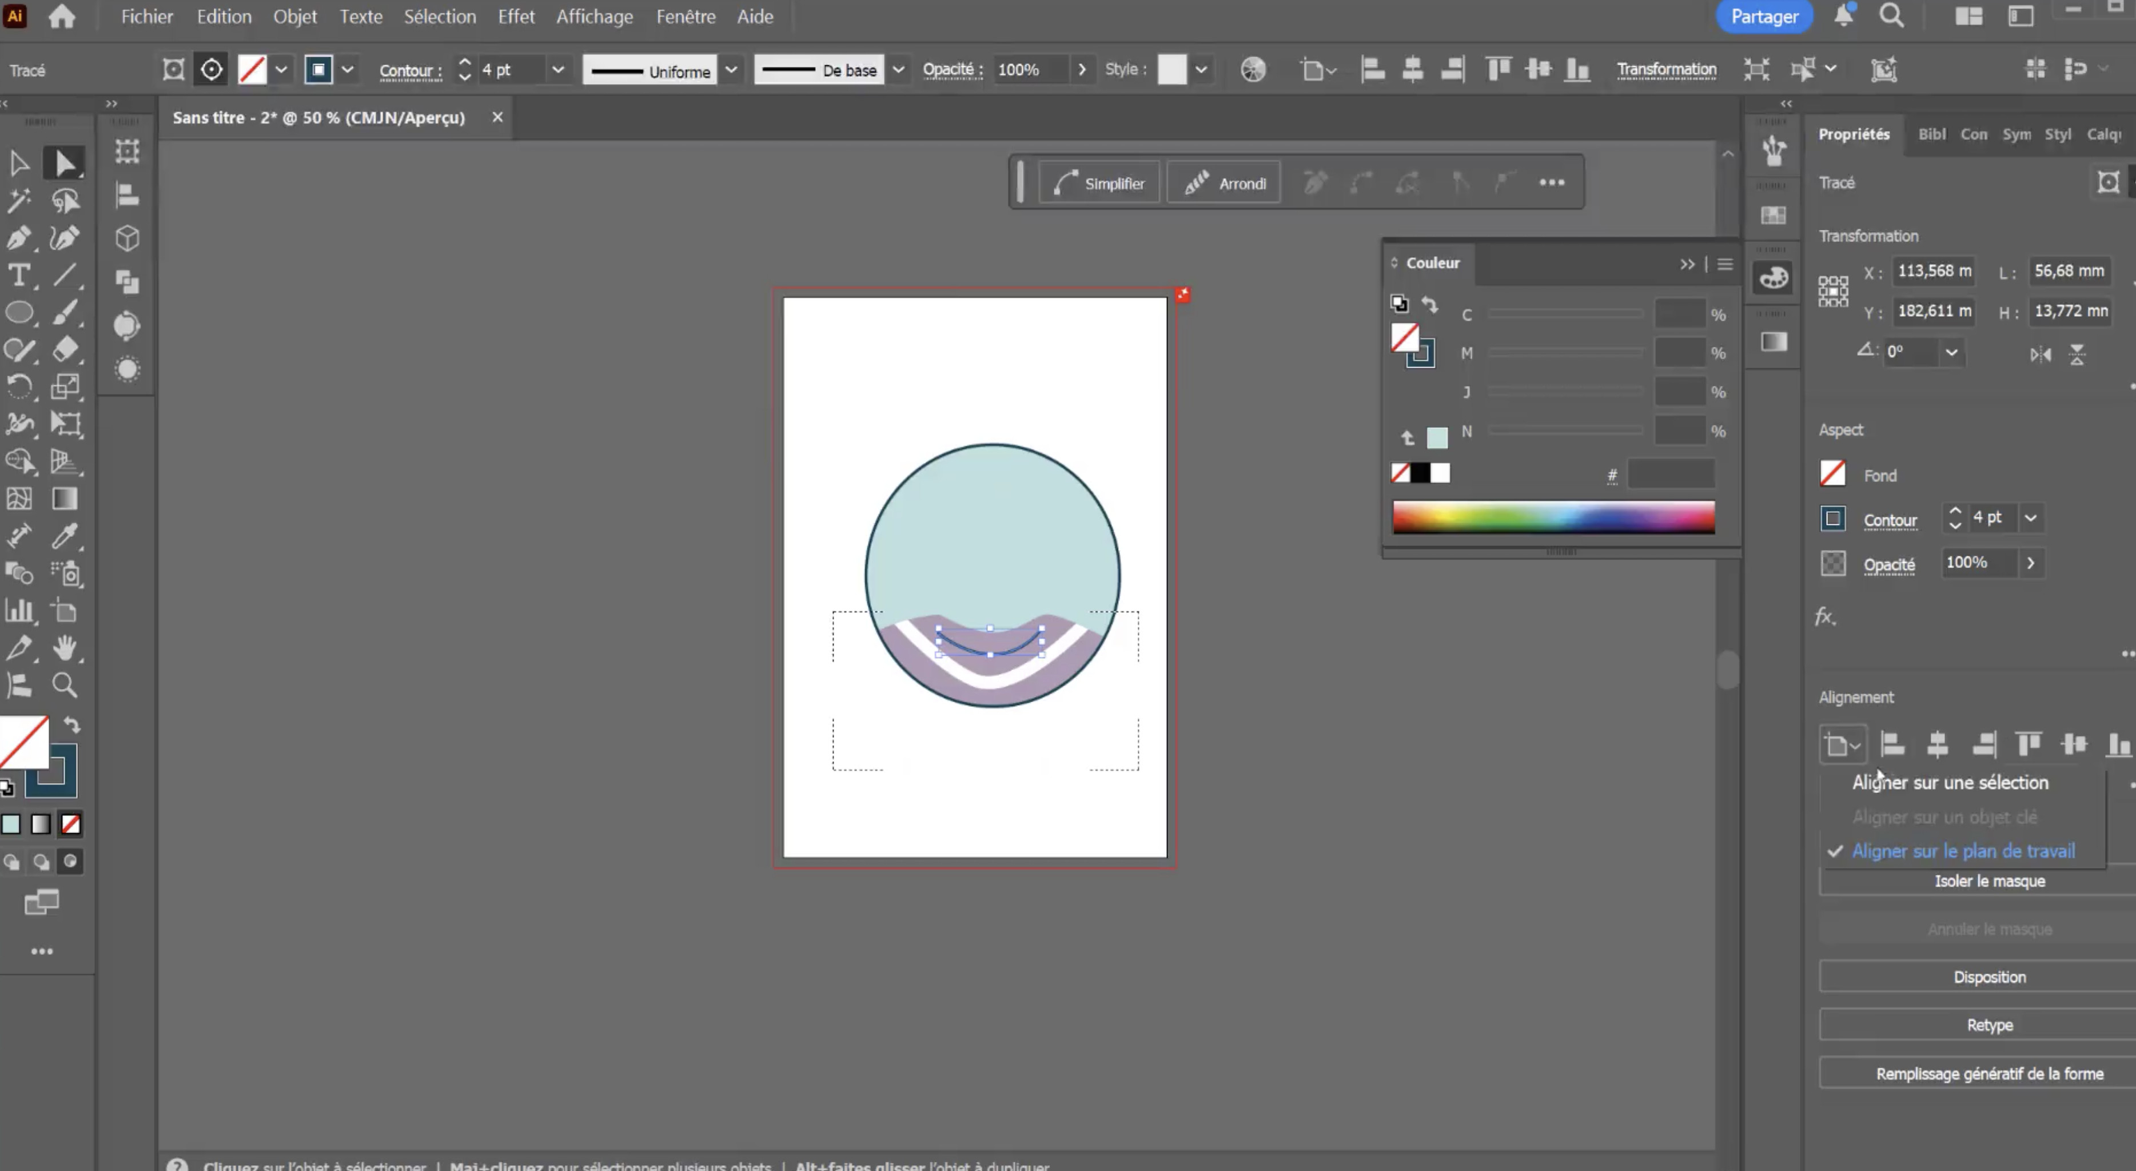The width and height of the screenshot is (2136, 1171).
Task: Click the Simplifier path button
Action: point(1099,184)
